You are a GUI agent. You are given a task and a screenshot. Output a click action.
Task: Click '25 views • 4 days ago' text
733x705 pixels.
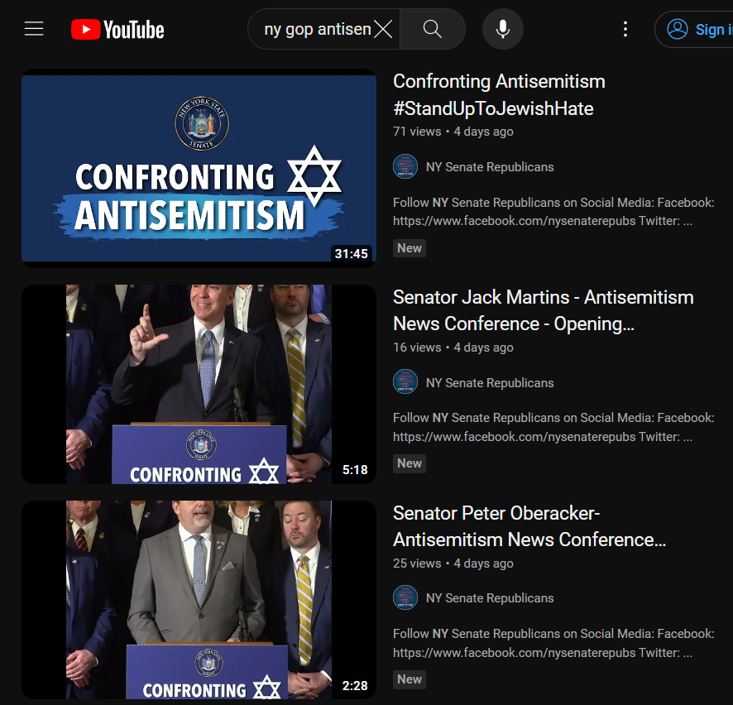pos(453,564)
